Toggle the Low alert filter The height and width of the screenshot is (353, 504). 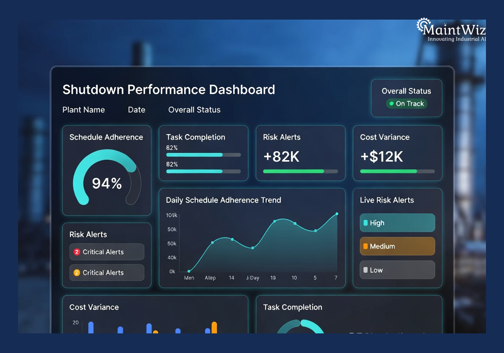tap(397, 270)
